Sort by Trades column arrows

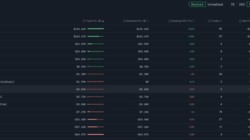221,21
